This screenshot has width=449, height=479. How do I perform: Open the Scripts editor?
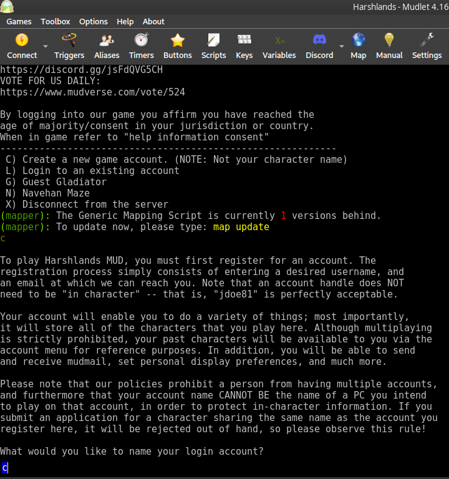(x=213, y=41)
